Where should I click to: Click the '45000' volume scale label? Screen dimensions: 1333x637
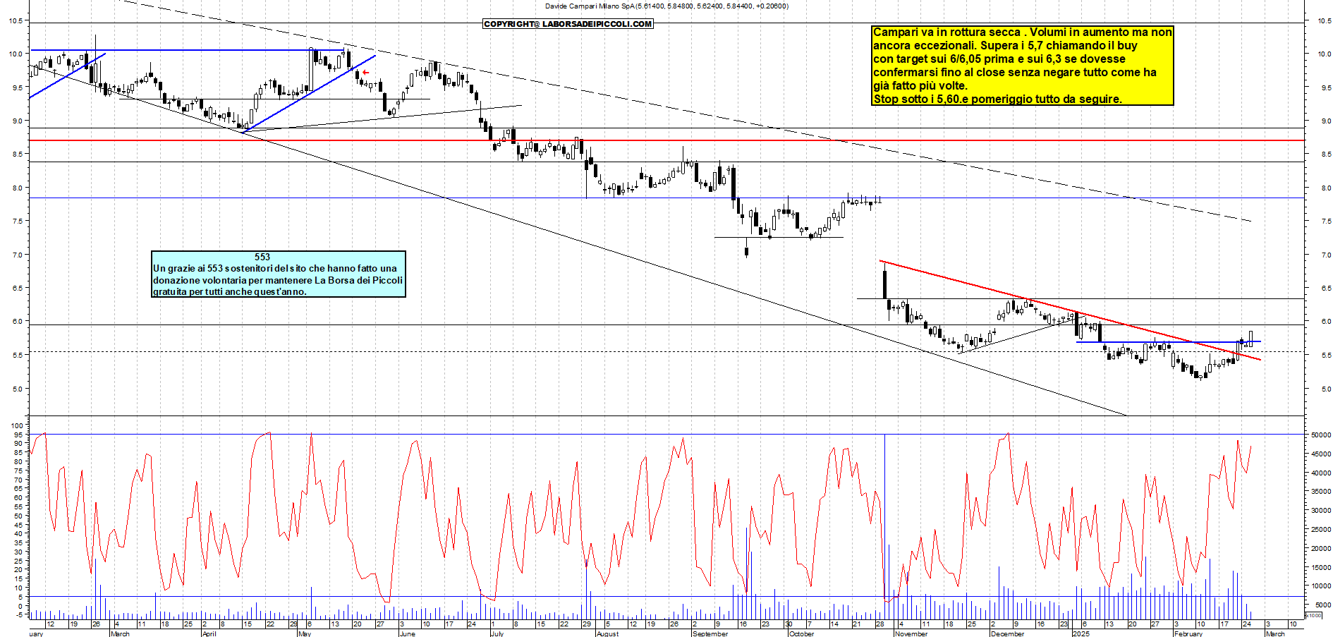tap(1321, 454)
